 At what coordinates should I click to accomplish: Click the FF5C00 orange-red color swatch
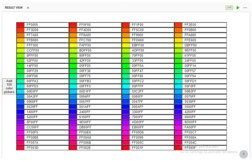126,30
